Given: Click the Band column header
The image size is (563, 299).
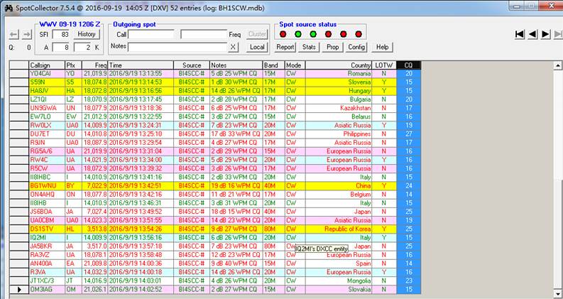Looking at the screenshot, I should (x=273, y=65).
